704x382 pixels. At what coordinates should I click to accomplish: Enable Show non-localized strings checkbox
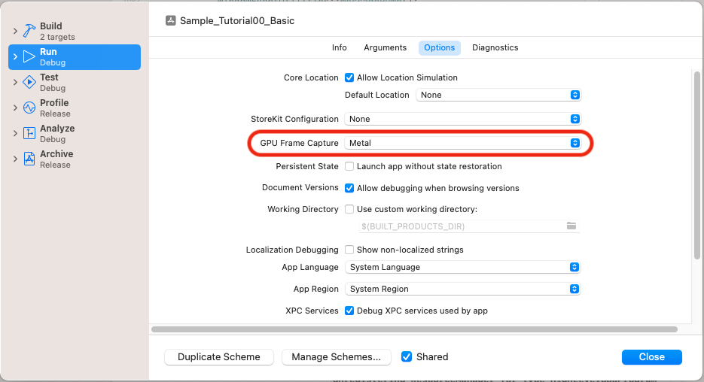(349, 250)
